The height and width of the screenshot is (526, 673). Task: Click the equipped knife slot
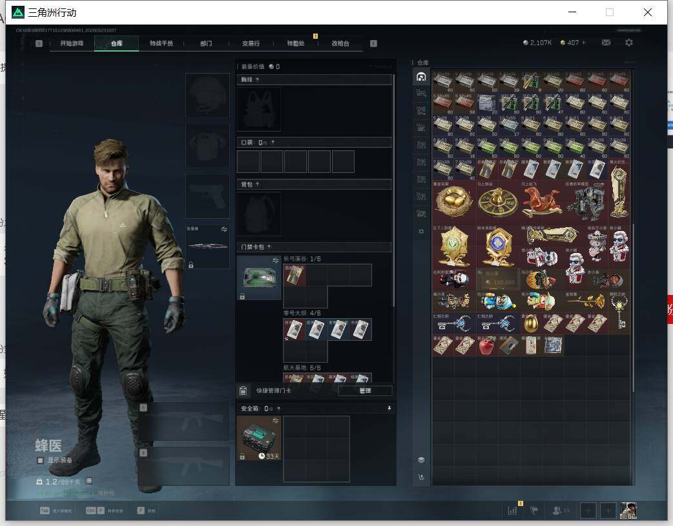207,247
